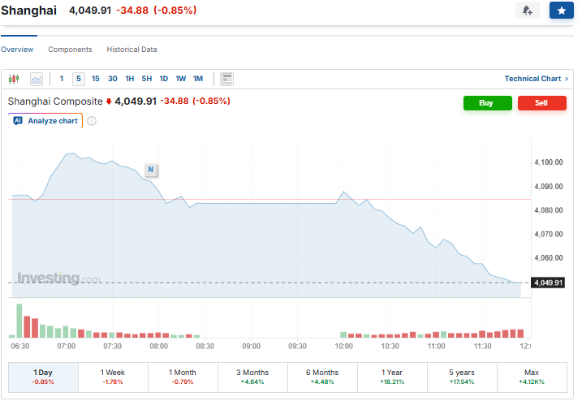Image resolution: width=582 pixels, height=401 pixels.
Task: Click the green Buy button
Action: click(487, 103)
